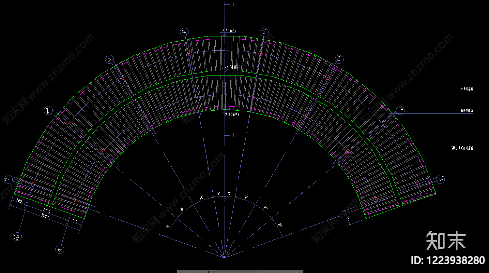
Task: Click the 地面轮廓线 annotation text
Action: click(466, 111)
